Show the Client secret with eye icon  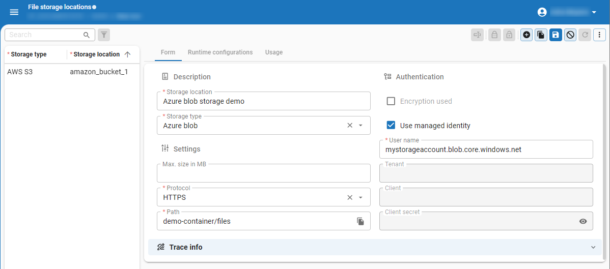[583, 221]
